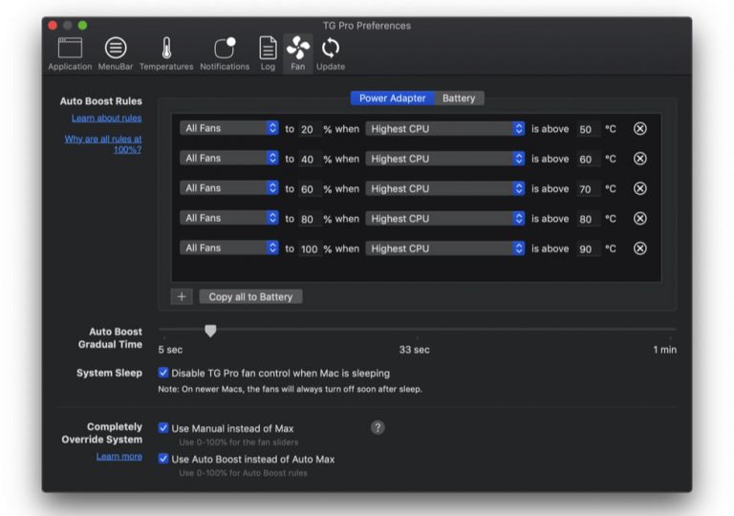Open Highest CPU dropdown in 50°C rule
Image resolution: width=734 pixels, height=516 pixels.
coord(444,129)
